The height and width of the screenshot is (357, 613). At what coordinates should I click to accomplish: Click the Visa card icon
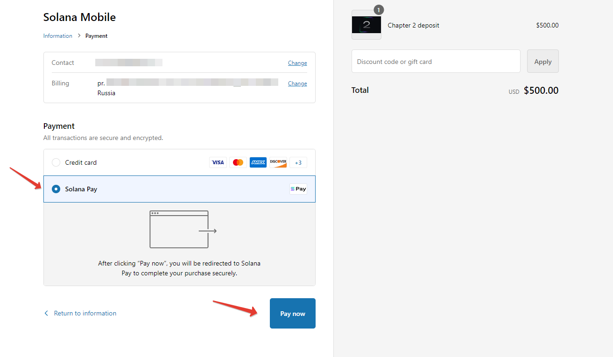pyautogui.click(x=218, y=162)
